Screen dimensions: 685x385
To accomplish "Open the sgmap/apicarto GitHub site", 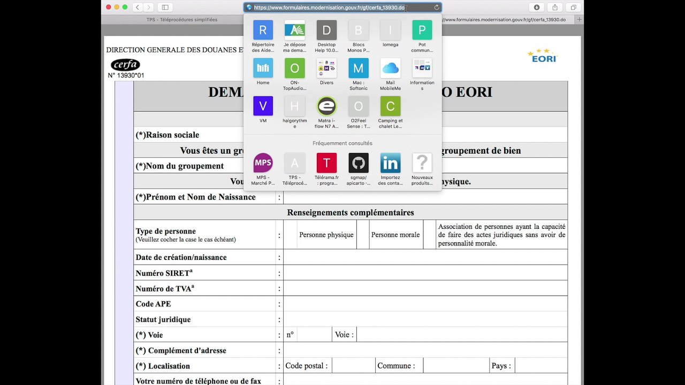I will pyautogui.click(x=359, y=169).
